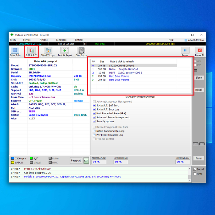Click the 34 °C temperature field
The width and height of the screenshot is (215, 215).
(x=99, y=162)
